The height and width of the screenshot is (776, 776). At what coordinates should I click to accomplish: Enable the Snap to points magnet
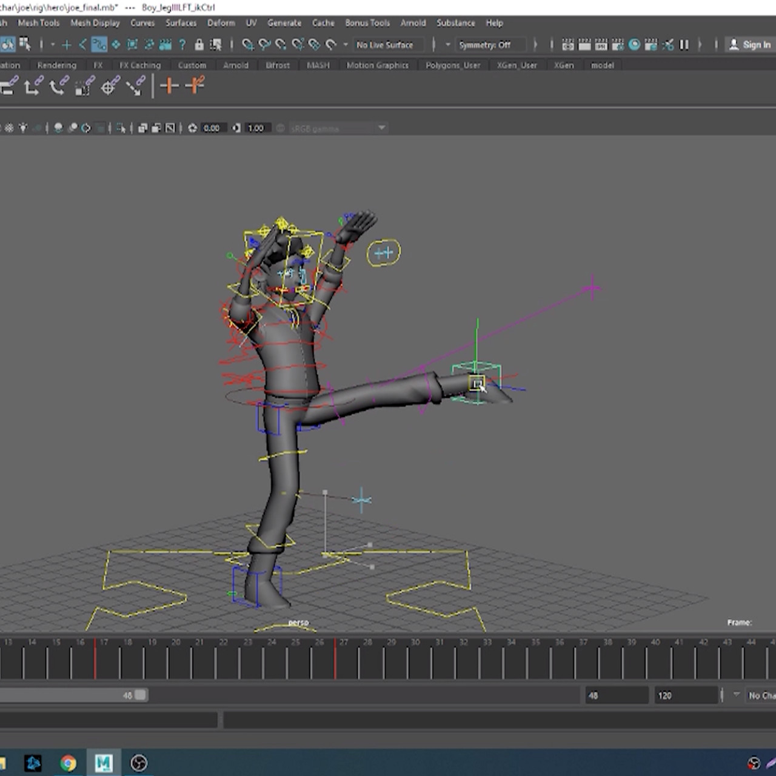pyautogui.click(x=281, y=44)
